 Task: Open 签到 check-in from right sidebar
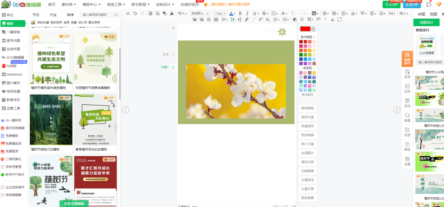407,74
